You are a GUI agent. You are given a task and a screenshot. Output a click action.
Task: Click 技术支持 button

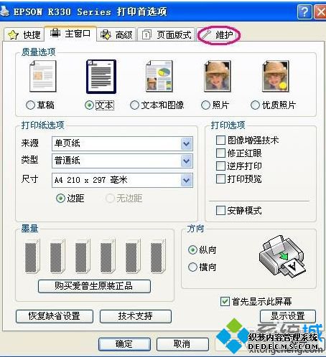[x=136, y=316]
